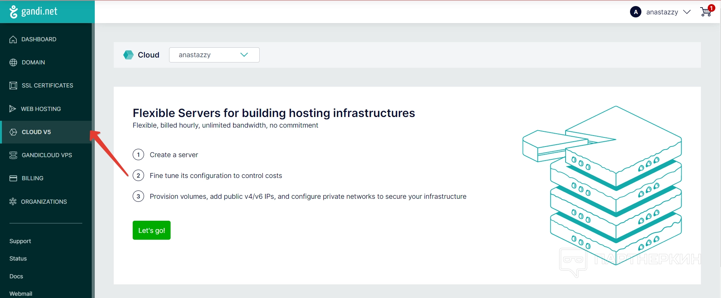Click the Web Hosting arrow icon
The image size is (721, 298).
pyautogui.click(x=13, y=109)
